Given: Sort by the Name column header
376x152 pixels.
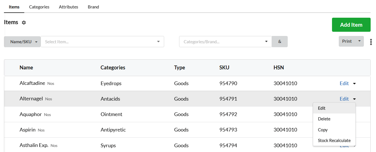Looking at the screenshot, I should [26, 67].
